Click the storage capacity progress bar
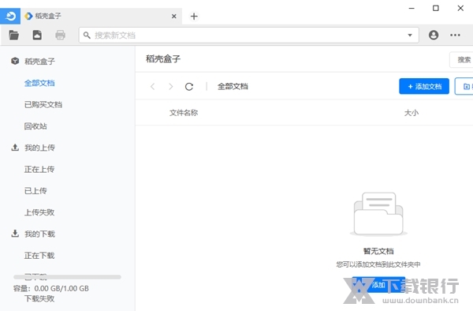The width and height of the screenshot is (473, 311). [x=67, y=277]
